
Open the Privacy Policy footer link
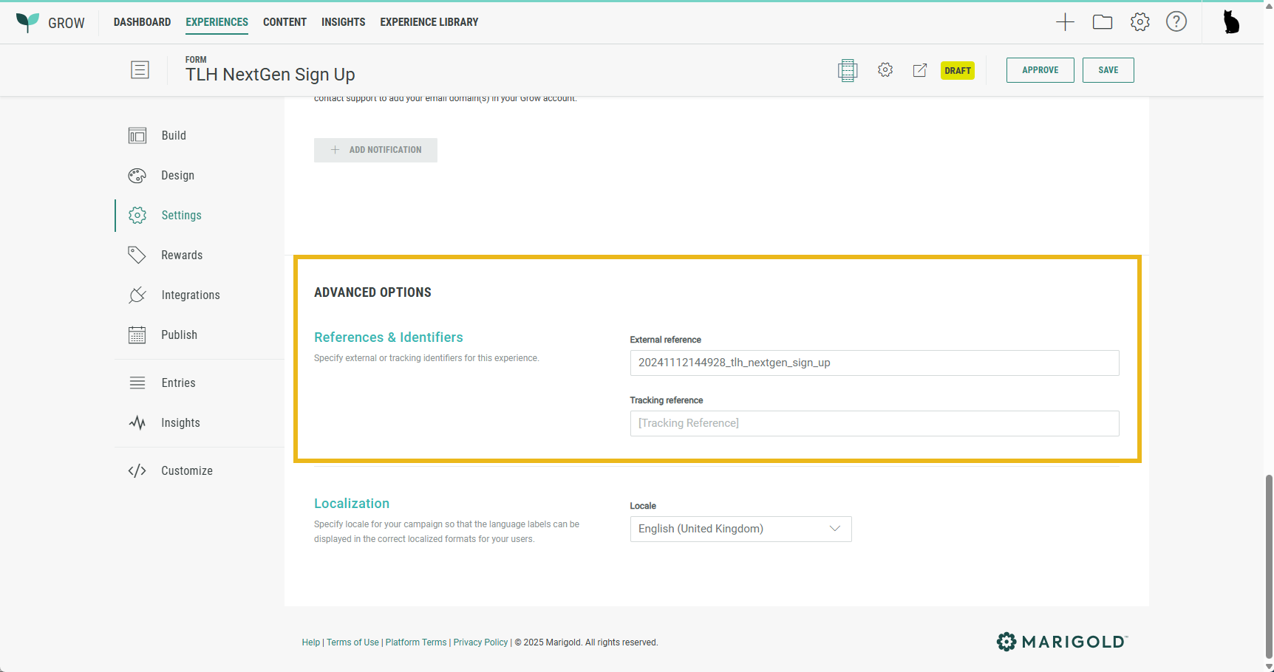480,642
